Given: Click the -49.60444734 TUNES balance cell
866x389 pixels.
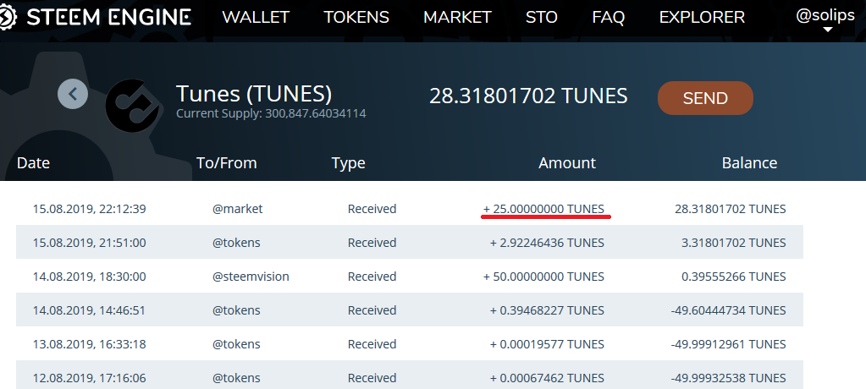Looking at the screenshot, I should 729,310.
